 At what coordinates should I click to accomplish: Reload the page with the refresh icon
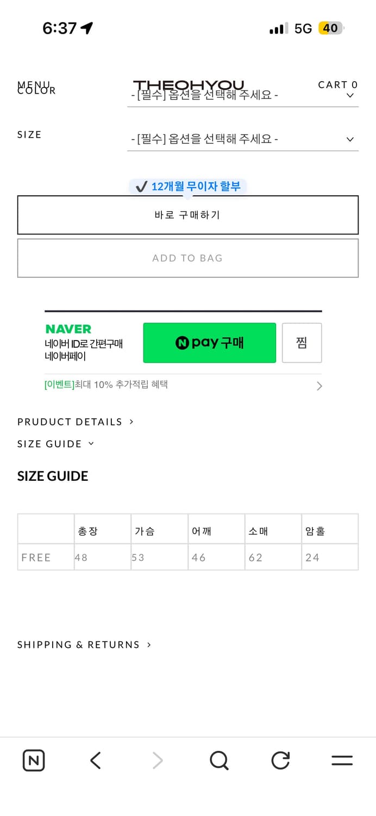(x=280, y=760)
